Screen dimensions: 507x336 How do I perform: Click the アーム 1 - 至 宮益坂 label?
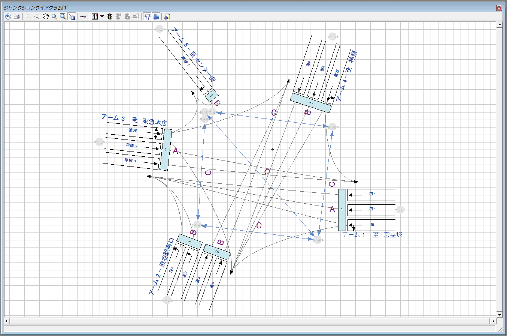point(372,235)
